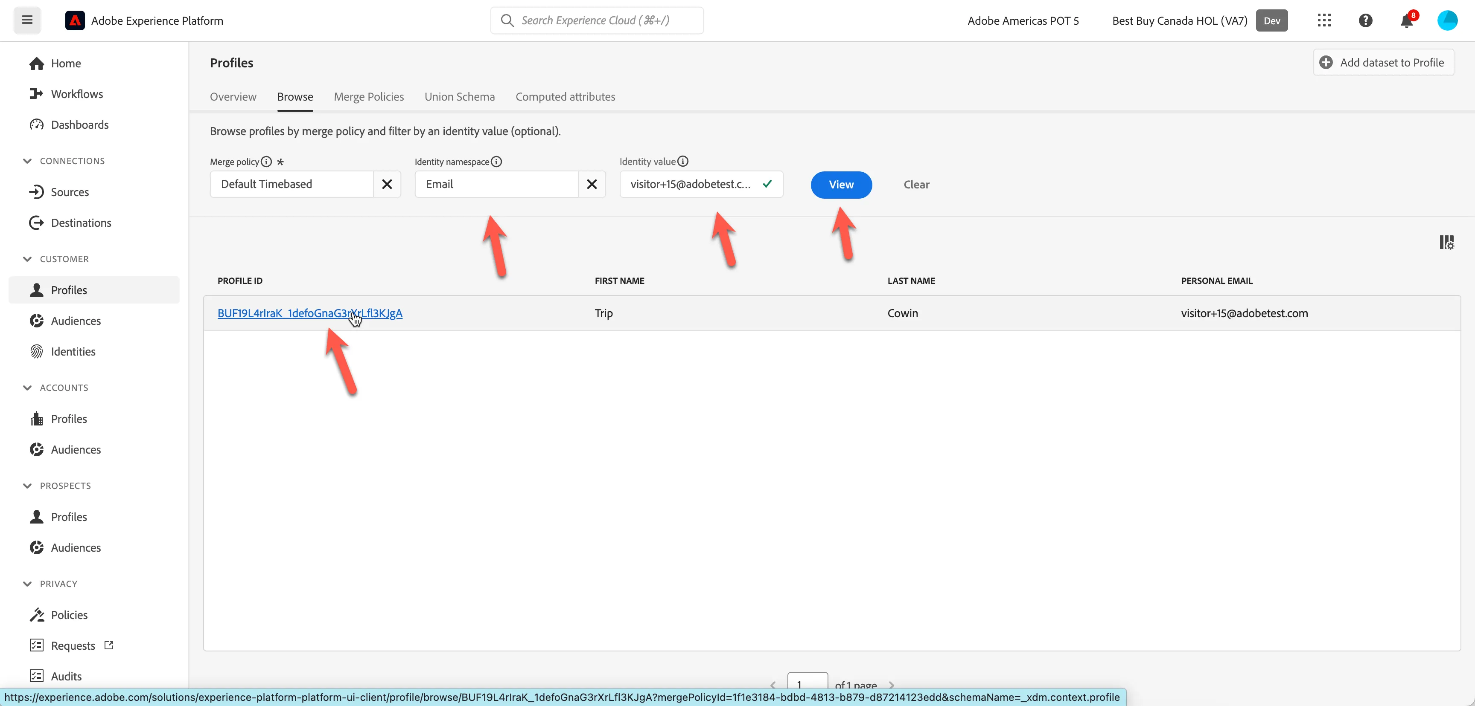Clear the Default Timebased merge policy
The image size is (1475, 706).
coord(387,184)
